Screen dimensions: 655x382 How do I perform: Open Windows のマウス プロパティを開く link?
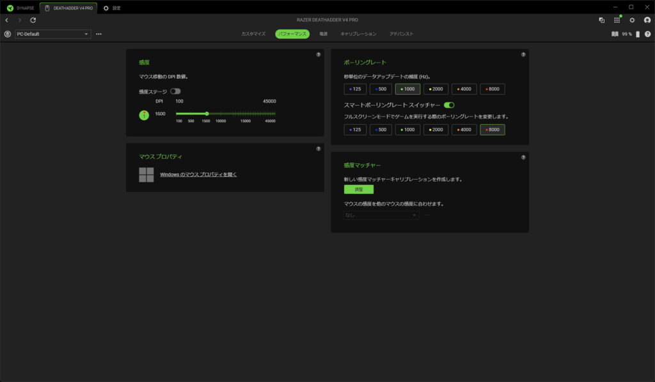(198, 174)
